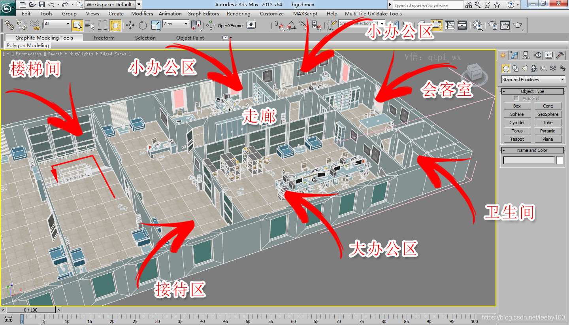Select the Systems gears category icon
Screen dimensions: 569x325
[x=562, y=68]
